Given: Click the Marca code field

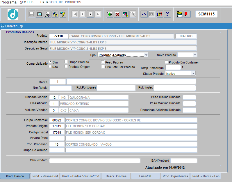Looking at the screenshot, I should pos(58,82).
